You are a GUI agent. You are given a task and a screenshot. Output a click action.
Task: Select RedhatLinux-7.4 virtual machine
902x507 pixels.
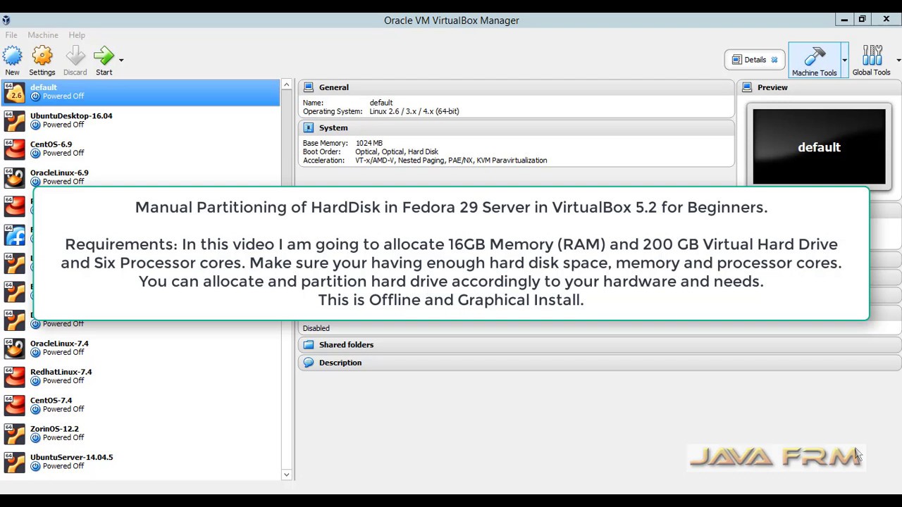coord(140,376)
